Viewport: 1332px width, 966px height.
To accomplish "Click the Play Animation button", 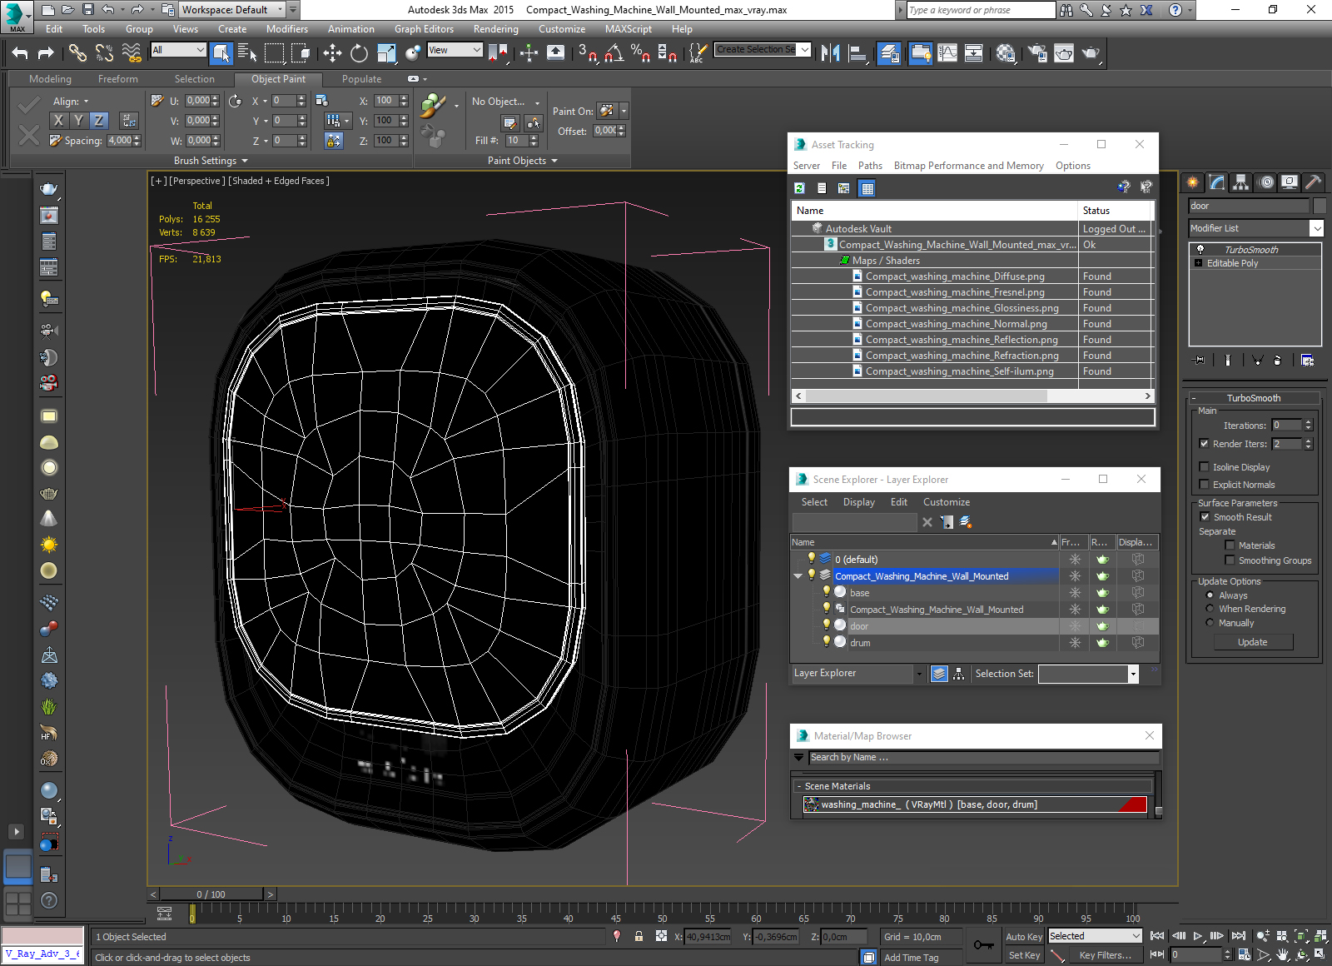I will pos(1197,936).
